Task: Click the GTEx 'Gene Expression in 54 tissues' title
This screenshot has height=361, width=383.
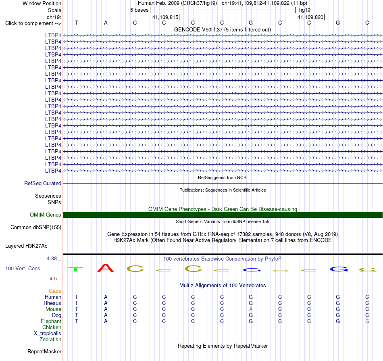Action: [223, 234]
